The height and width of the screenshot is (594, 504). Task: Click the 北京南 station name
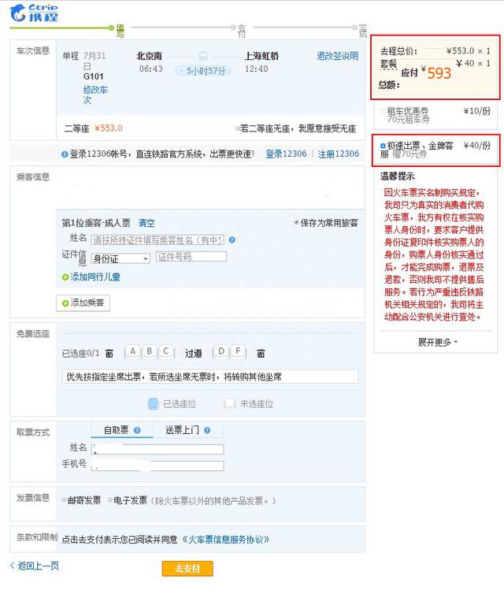pos(149,56)
